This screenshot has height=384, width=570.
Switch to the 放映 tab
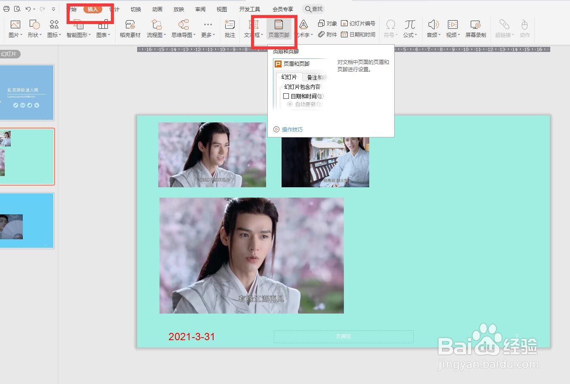(x=179, y=9)
